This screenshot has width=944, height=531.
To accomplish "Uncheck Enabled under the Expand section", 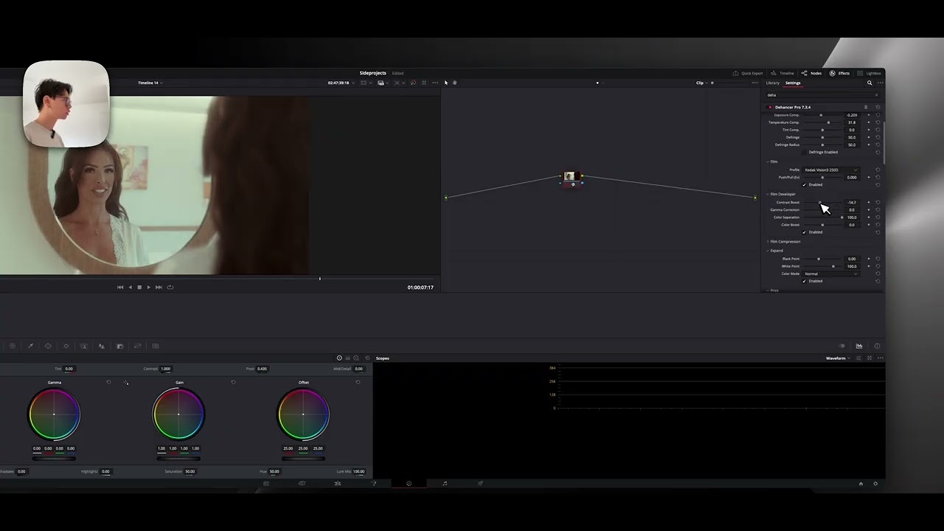I will tap(805, 281).
